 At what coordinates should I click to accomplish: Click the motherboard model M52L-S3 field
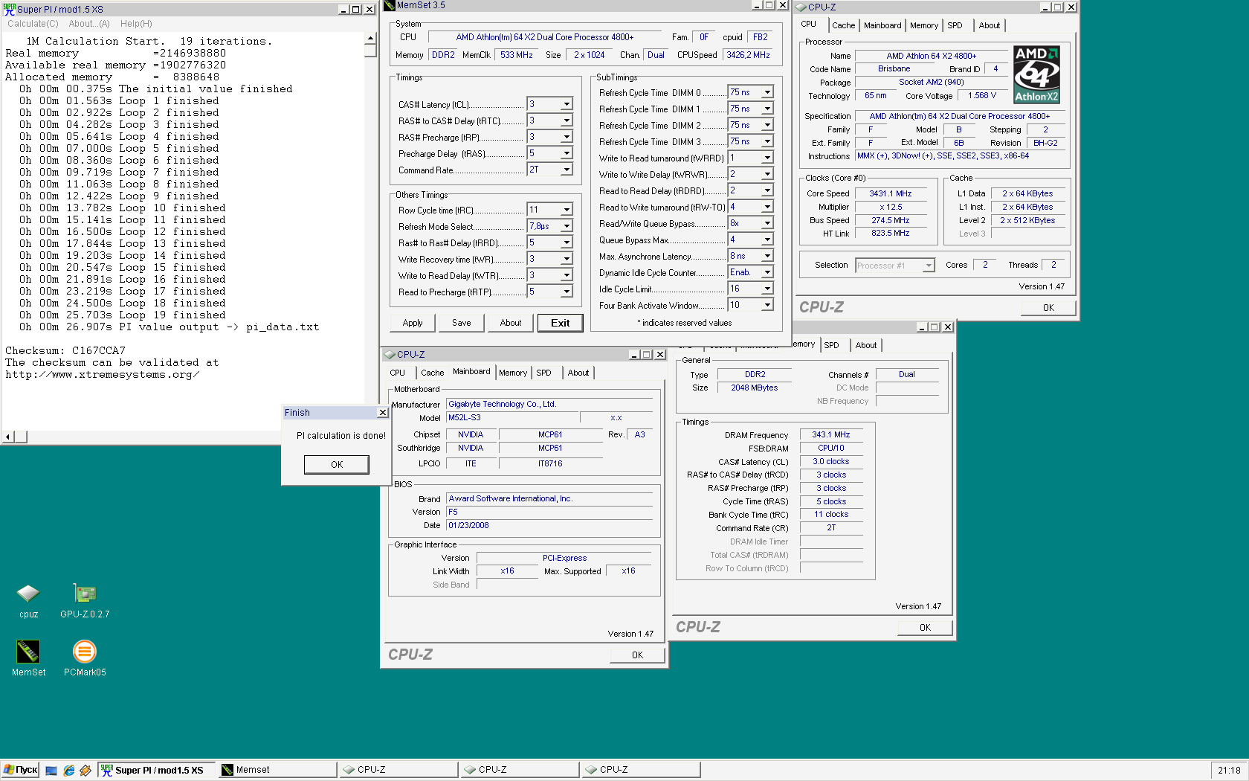coord(512,418)
